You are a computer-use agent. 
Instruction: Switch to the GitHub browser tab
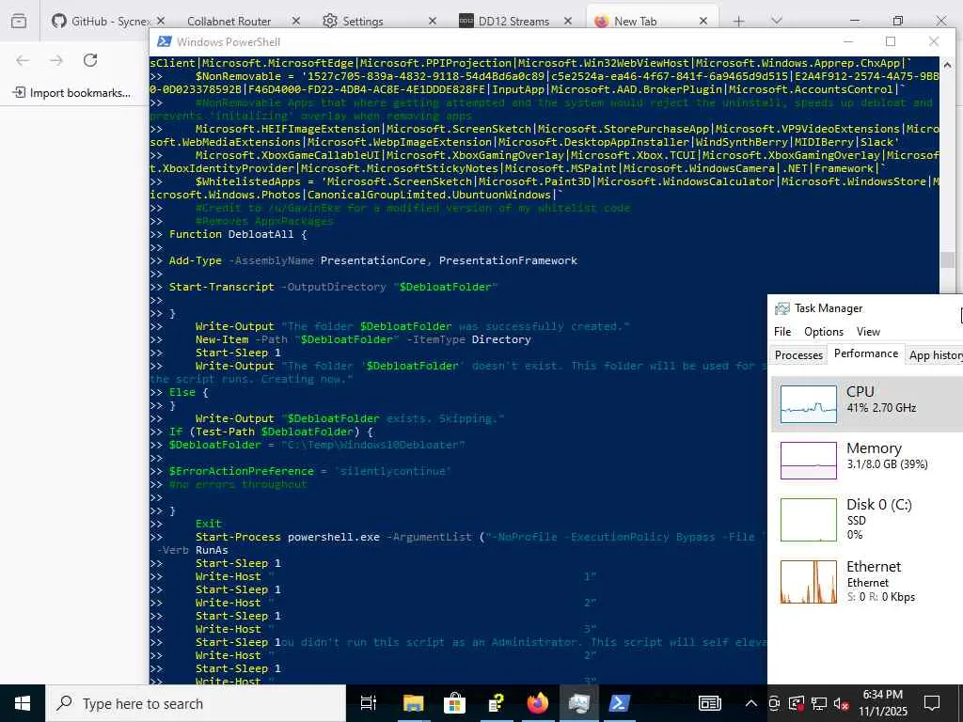[x=109, y=21]
